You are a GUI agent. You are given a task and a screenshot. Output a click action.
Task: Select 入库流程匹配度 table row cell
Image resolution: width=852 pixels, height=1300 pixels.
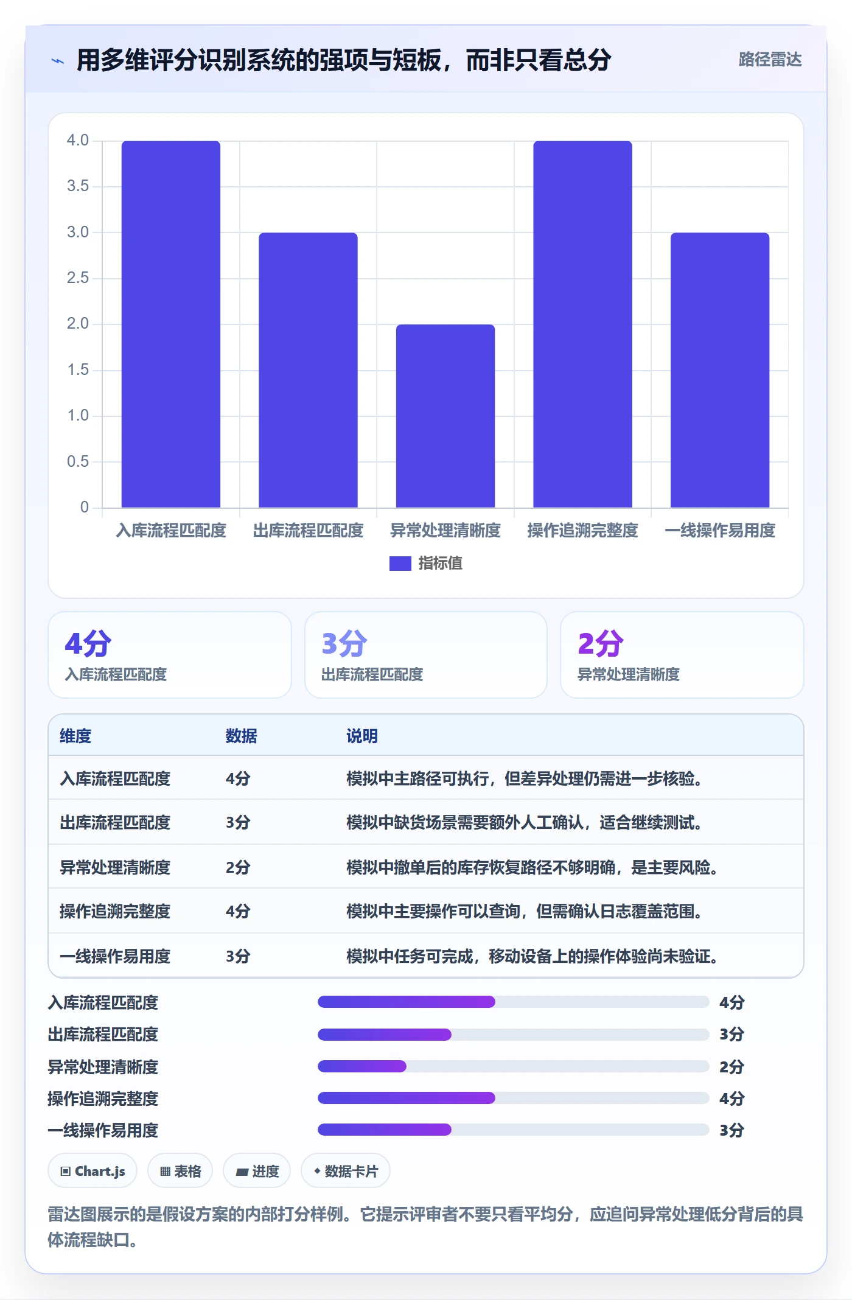click(115, 778)
